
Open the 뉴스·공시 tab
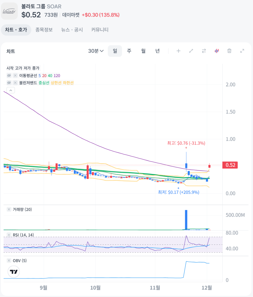point(72,30)
